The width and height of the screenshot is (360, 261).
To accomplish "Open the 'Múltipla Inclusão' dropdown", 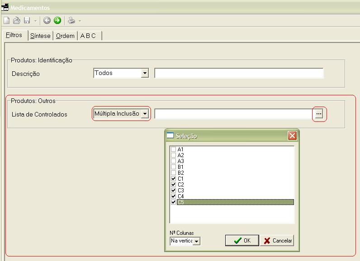I will (x=145, y=114).
